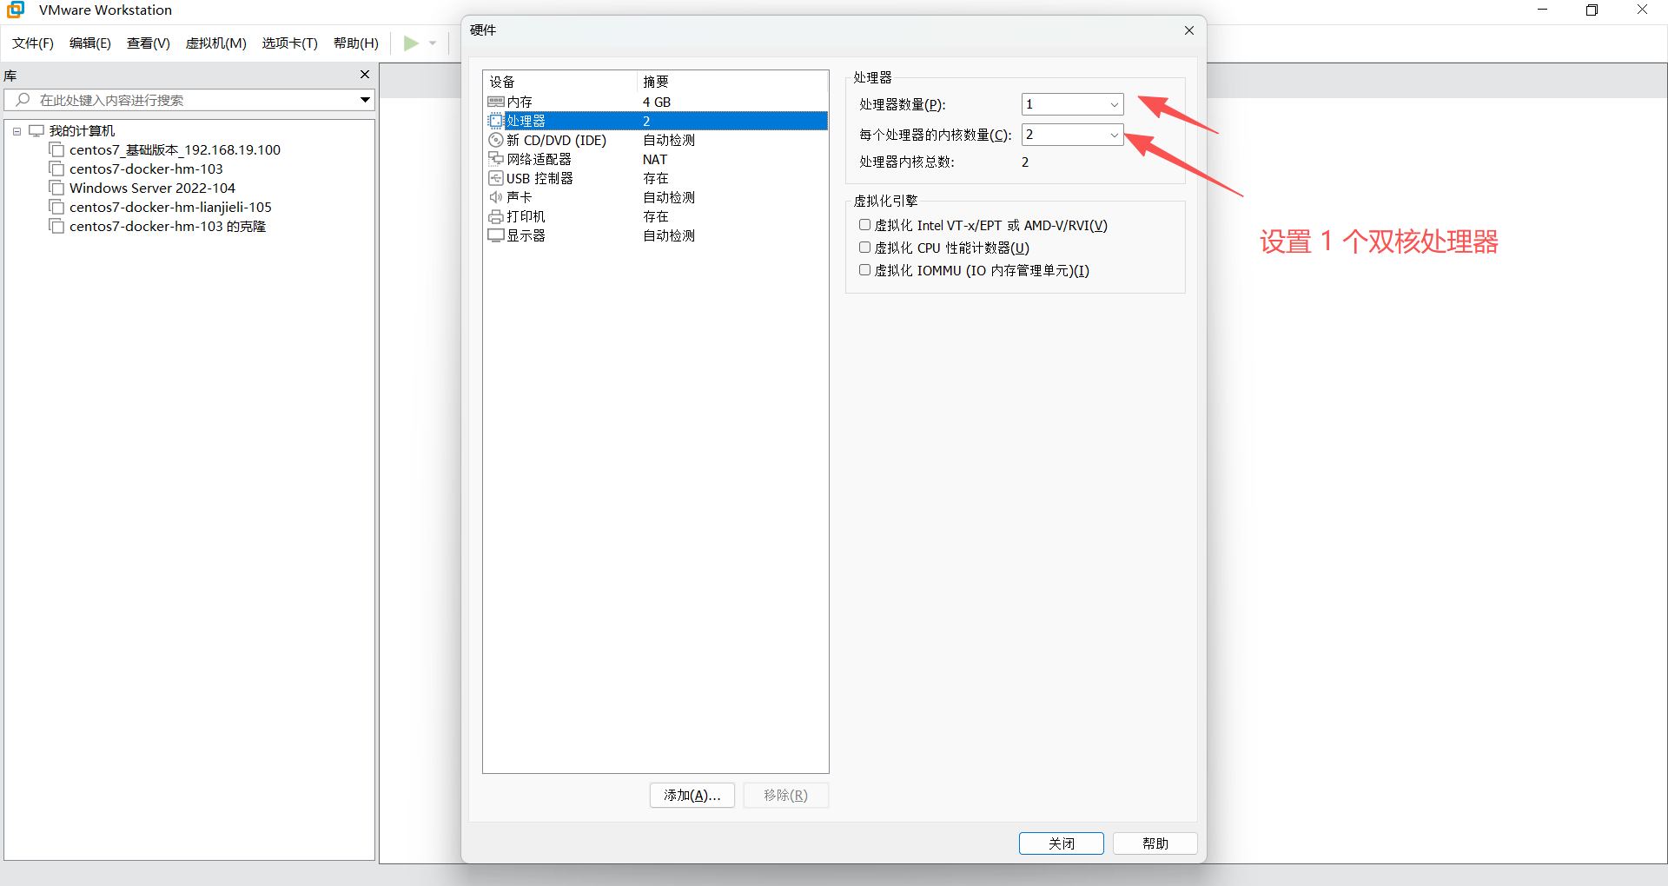Select the 处理器 device row
This screenshot has height=886, width=1668.
(656, 121)
